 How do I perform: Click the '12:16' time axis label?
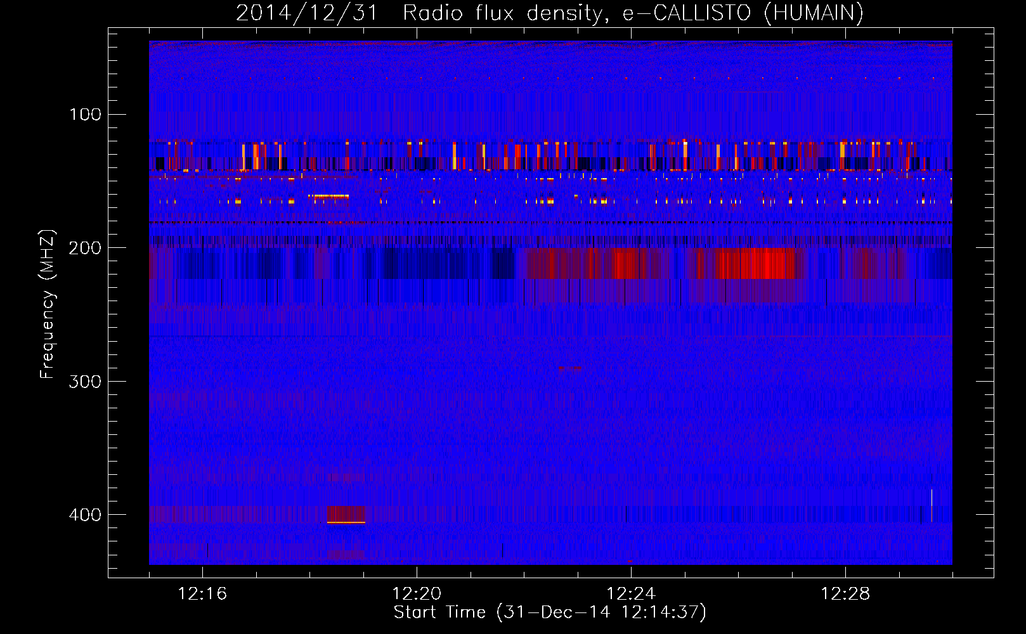[x=202, y=594]
